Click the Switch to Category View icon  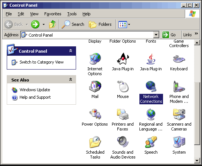[x=14, y=62]
